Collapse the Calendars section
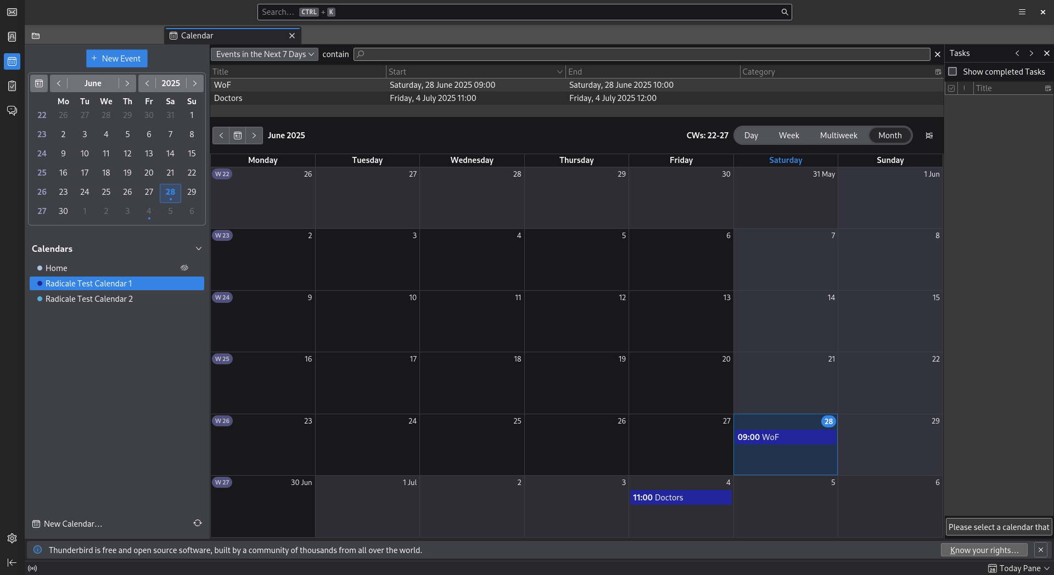The width and height of the screenshot is (1054, 575). [x=199, y=249]
